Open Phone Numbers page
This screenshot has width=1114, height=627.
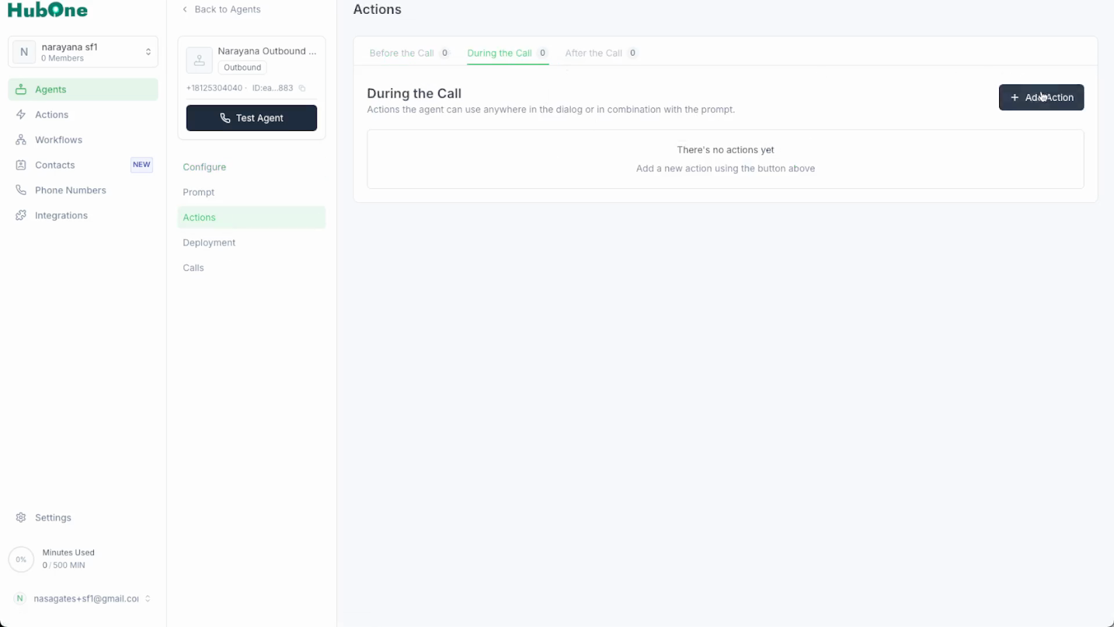pyautogui.click(x=83, y=190)
